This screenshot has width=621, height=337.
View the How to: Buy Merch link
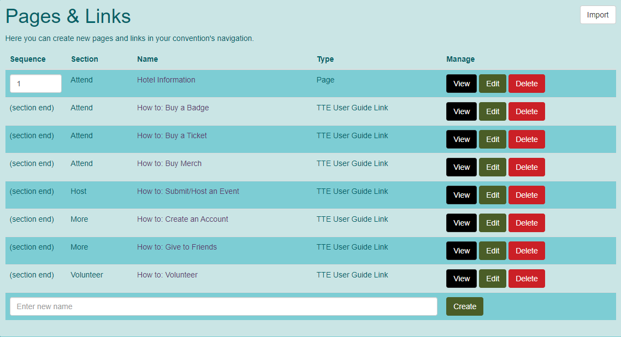tap(462, 167)
